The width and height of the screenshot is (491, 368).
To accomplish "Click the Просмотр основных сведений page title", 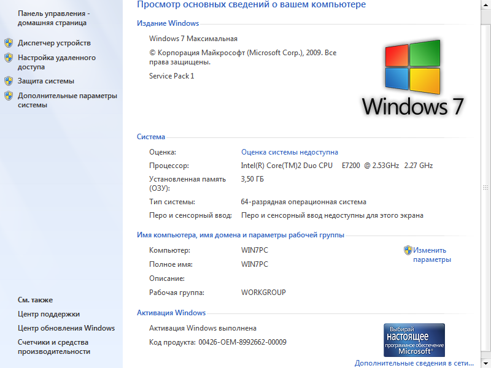I will tap(252, 4).
